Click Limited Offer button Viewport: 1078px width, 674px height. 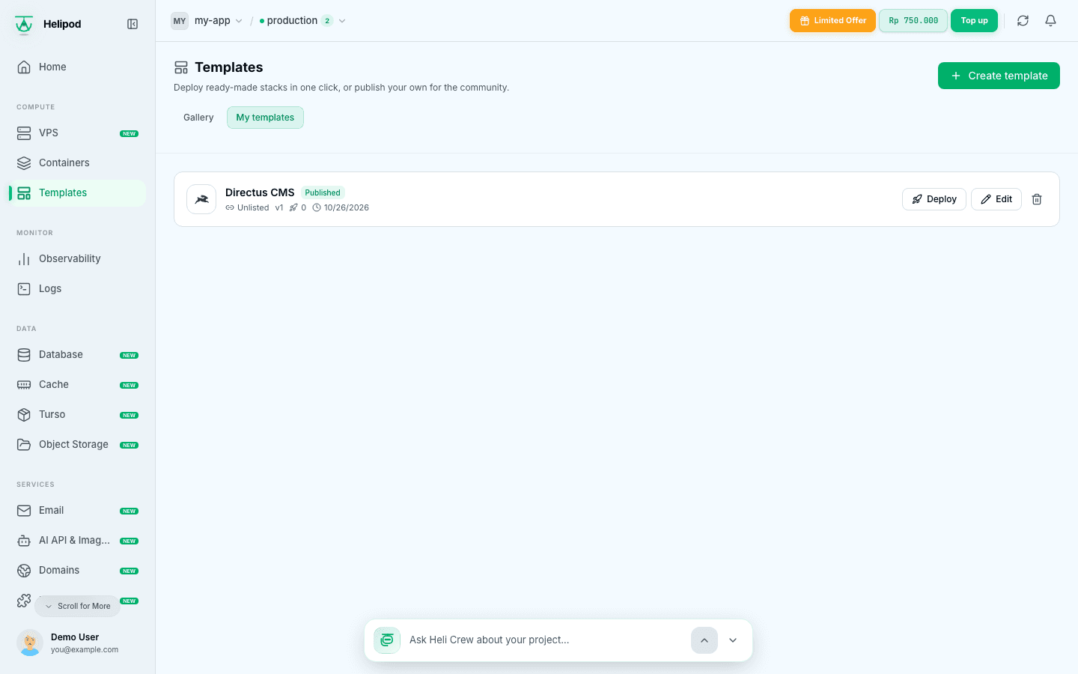[832, 21]
